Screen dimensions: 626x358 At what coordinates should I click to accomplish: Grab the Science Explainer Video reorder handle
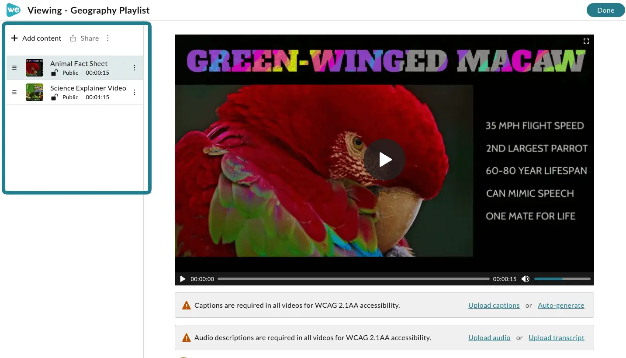pos(14,92)
